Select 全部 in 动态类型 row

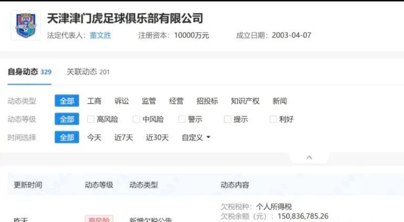67,101
